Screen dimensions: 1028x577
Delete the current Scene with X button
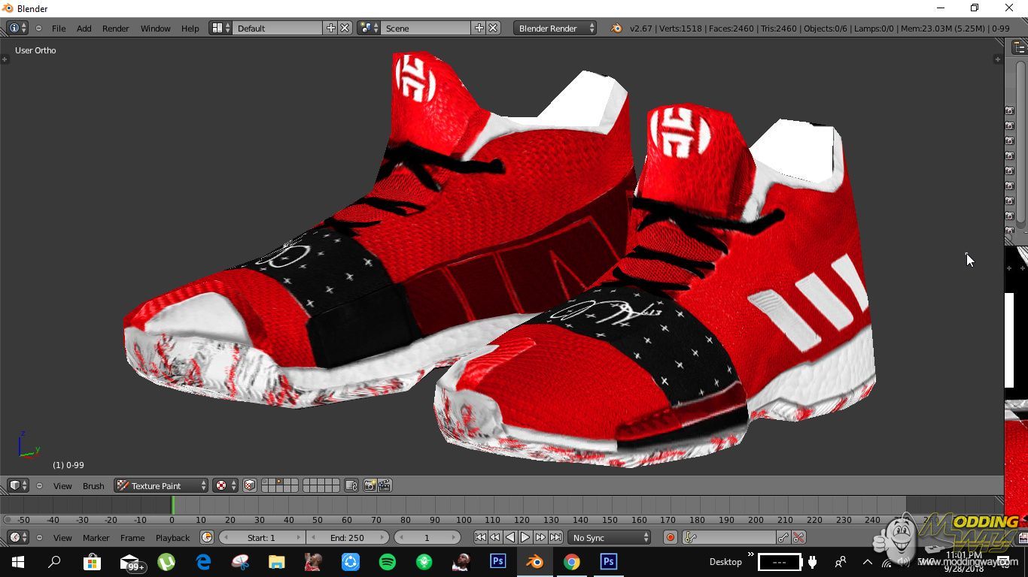(x=493, y=28)
